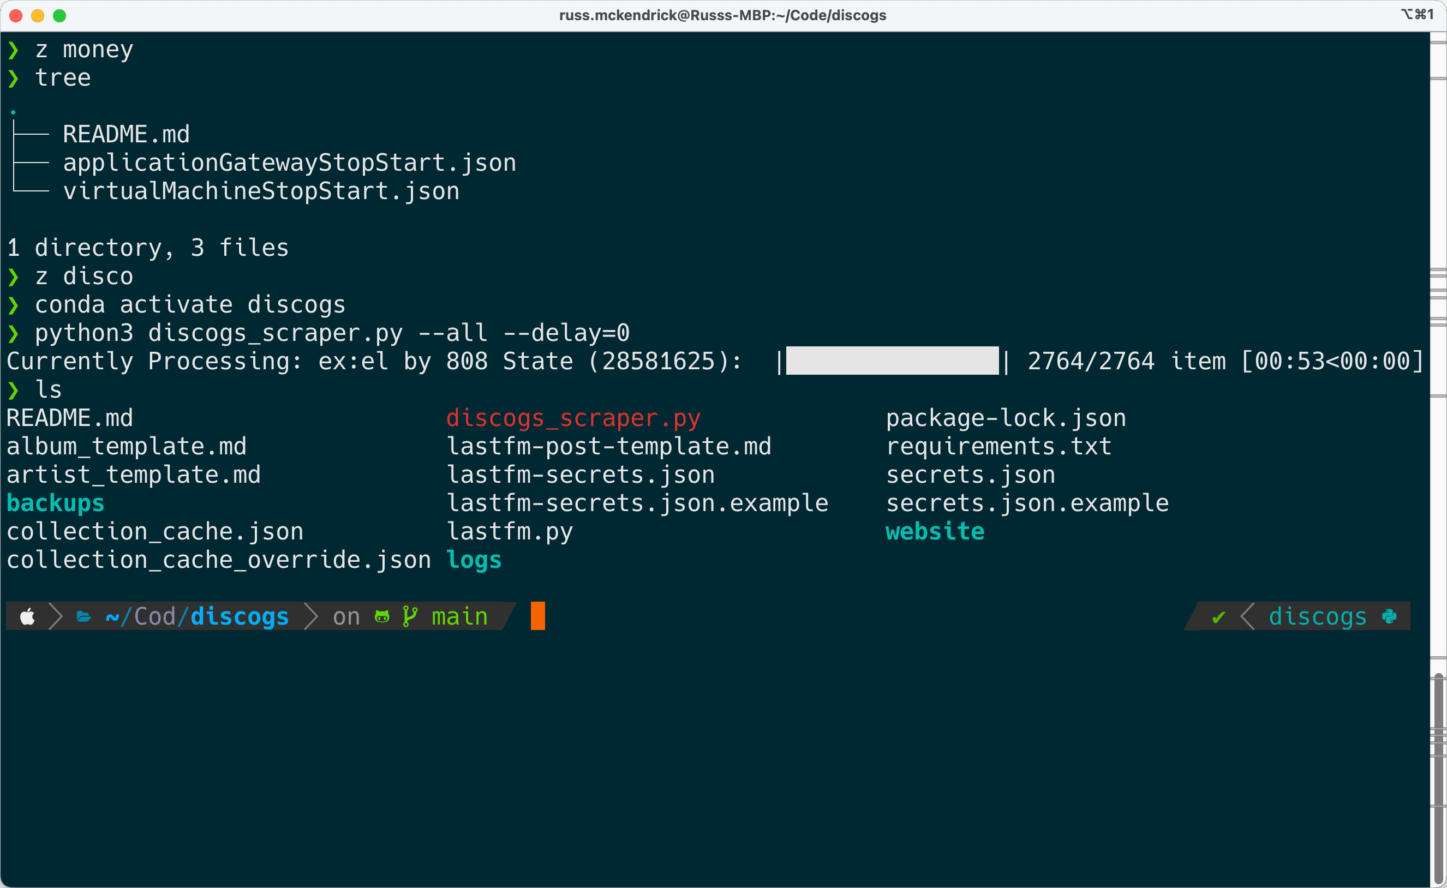Click the main branch name in prompt
The height and width of the screenshot is (888, 1447).
(459, 617)
